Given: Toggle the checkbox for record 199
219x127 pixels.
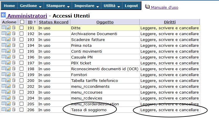Looking at the screenshot, I should click(22, 75).
